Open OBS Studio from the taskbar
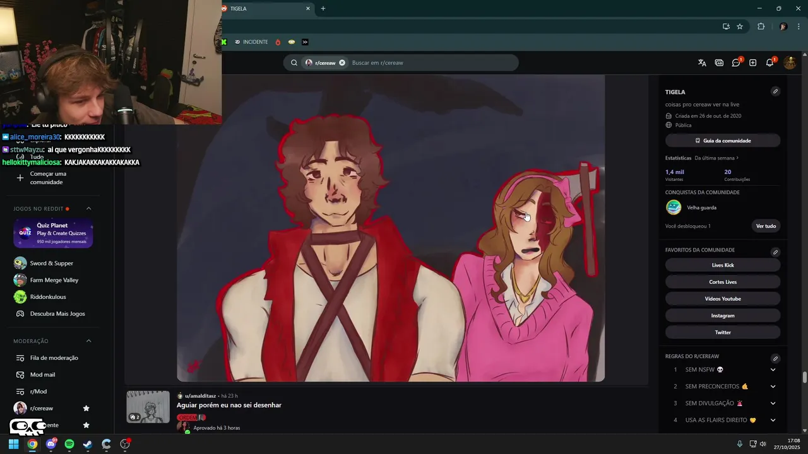Image resolution: width=808 pixels, height=454 pixels. 125,444
